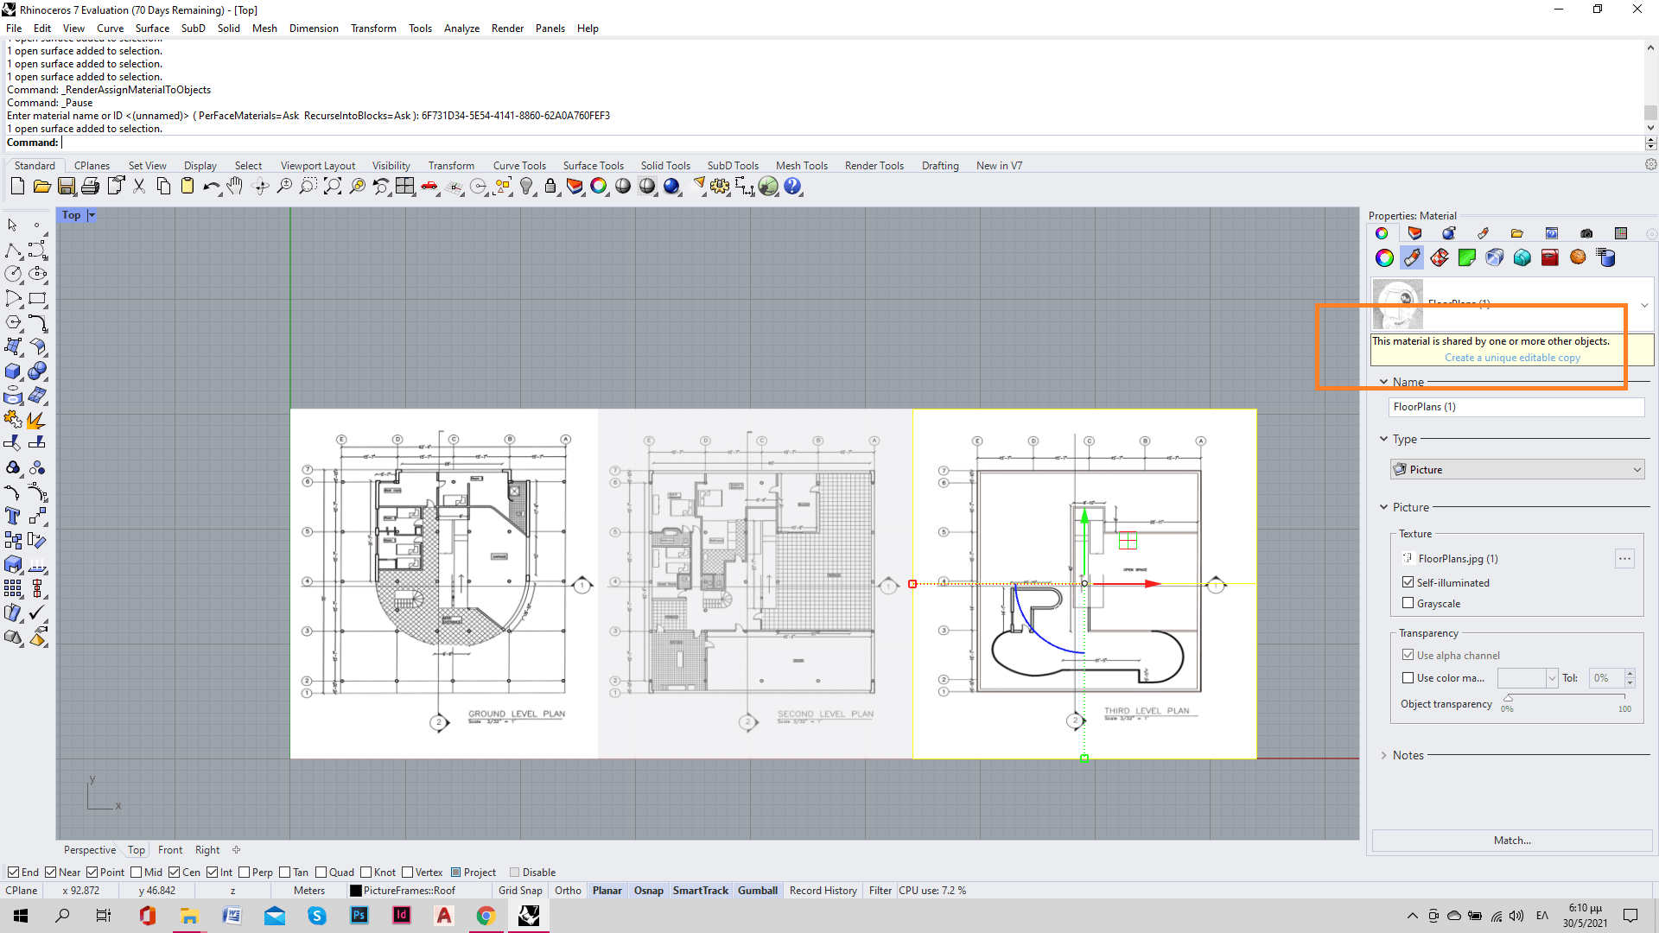
Task: Open the Render menu
Action: [507, 29]
